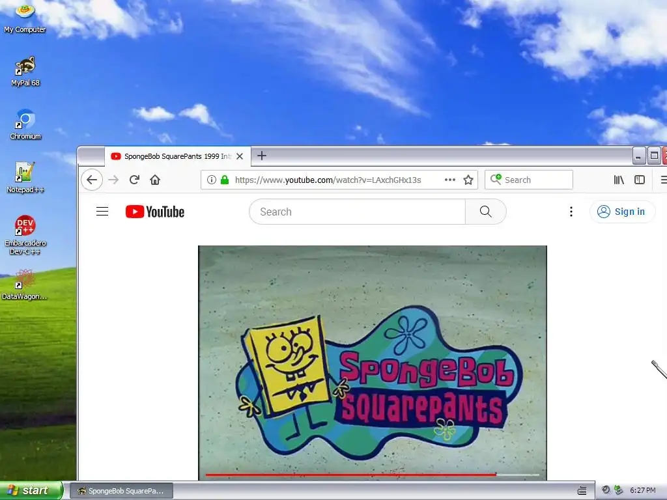This screenshot has height=500, width=667.
Task: Select the SpongeBob SquarePants 1999 tab
Action: [177, 156]
